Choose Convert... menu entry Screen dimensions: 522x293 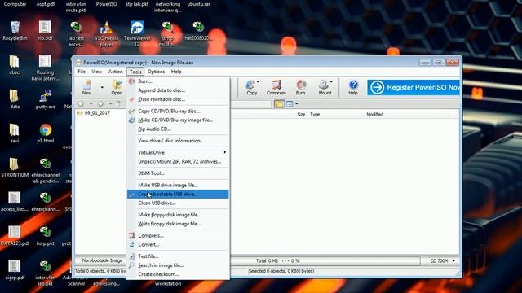point(178,244)
